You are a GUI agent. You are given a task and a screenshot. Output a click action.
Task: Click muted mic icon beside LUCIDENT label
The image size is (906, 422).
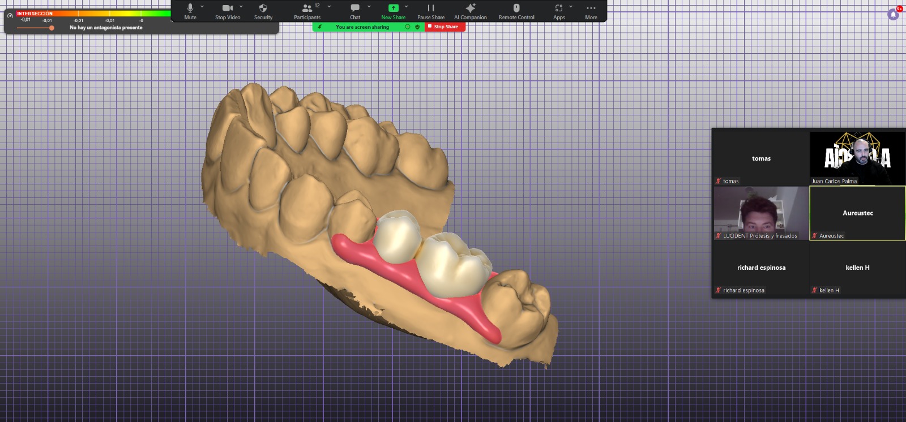(719, 235)
